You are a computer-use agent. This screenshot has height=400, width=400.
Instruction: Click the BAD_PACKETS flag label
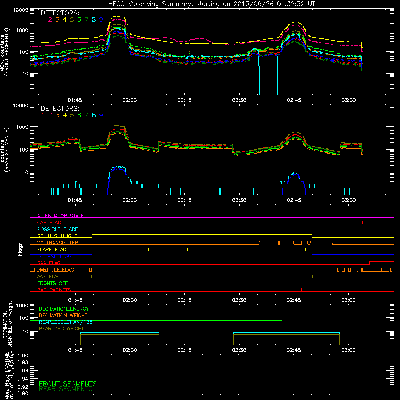tap(54, 290)
